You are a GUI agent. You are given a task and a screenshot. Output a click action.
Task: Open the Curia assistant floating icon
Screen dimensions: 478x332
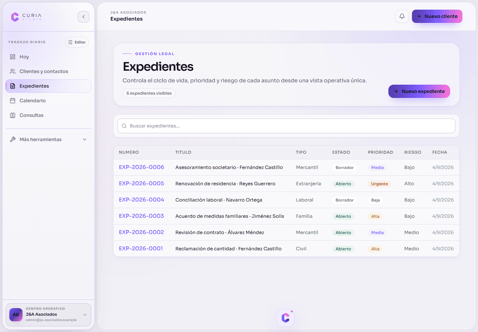[285, 318]
